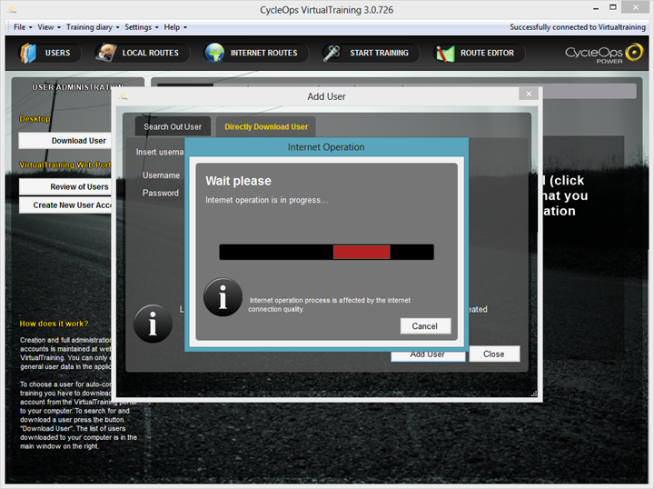Click 'Internet operation is in progress...' text

tap(266, 200)
